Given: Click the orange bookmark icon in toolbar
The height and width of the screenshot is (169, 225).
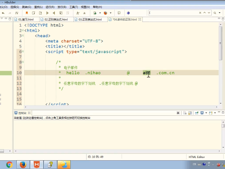Looking at the screenshot, I should [x=27, y=13].
